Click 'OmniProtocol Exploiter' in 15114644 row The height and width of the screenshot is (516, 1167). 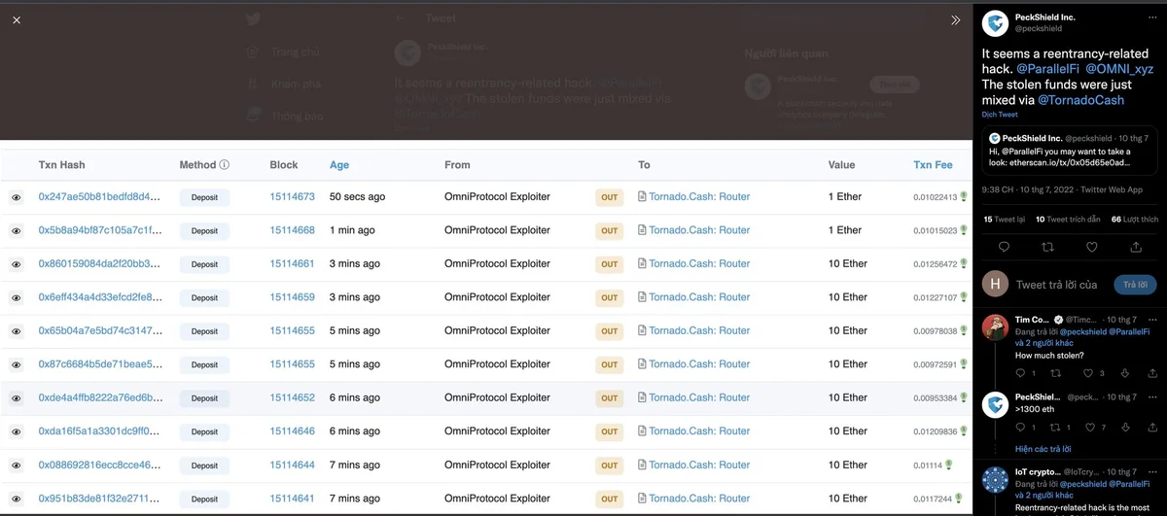point(497,464)
